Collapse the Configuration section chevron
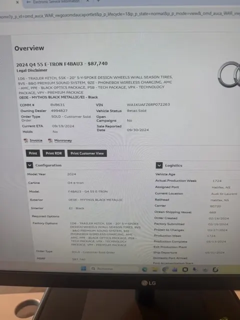240x320 pixels. click(x=29, y=165)
